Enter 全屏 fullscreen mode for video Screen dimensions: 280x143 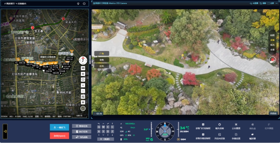tap(271, 3)
